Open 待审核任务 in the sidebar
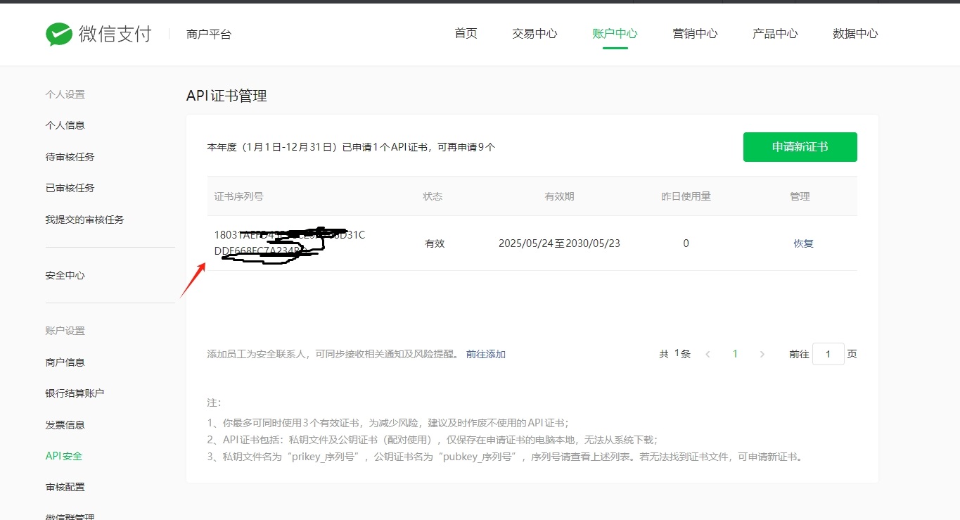Screen dimensions: 960x520 [70, 157]
